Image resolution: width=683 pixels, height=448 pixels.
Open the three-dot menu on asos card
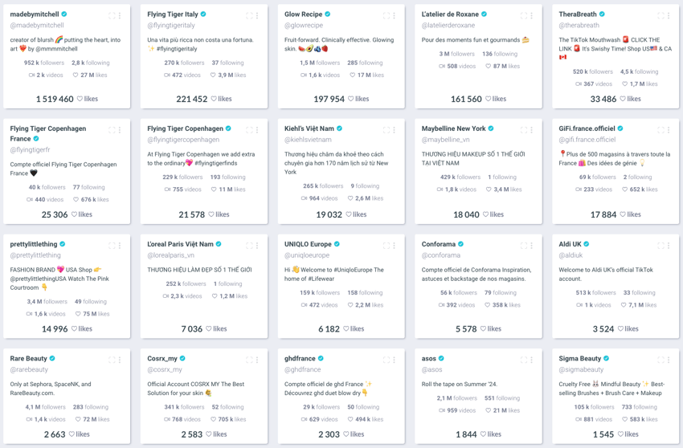[x=531, y=360]
